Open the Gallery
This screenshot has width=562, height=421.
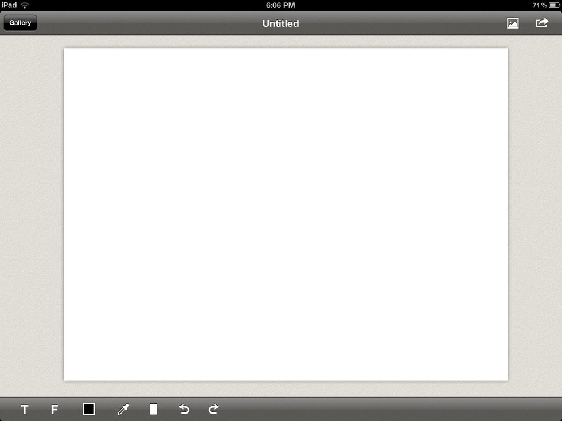(20, 23)
